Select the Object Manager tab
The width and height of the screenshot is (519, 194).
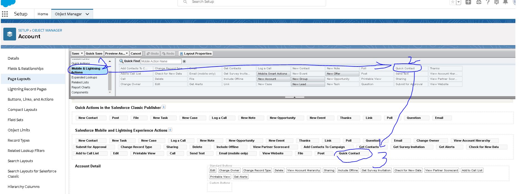[68, 14]
